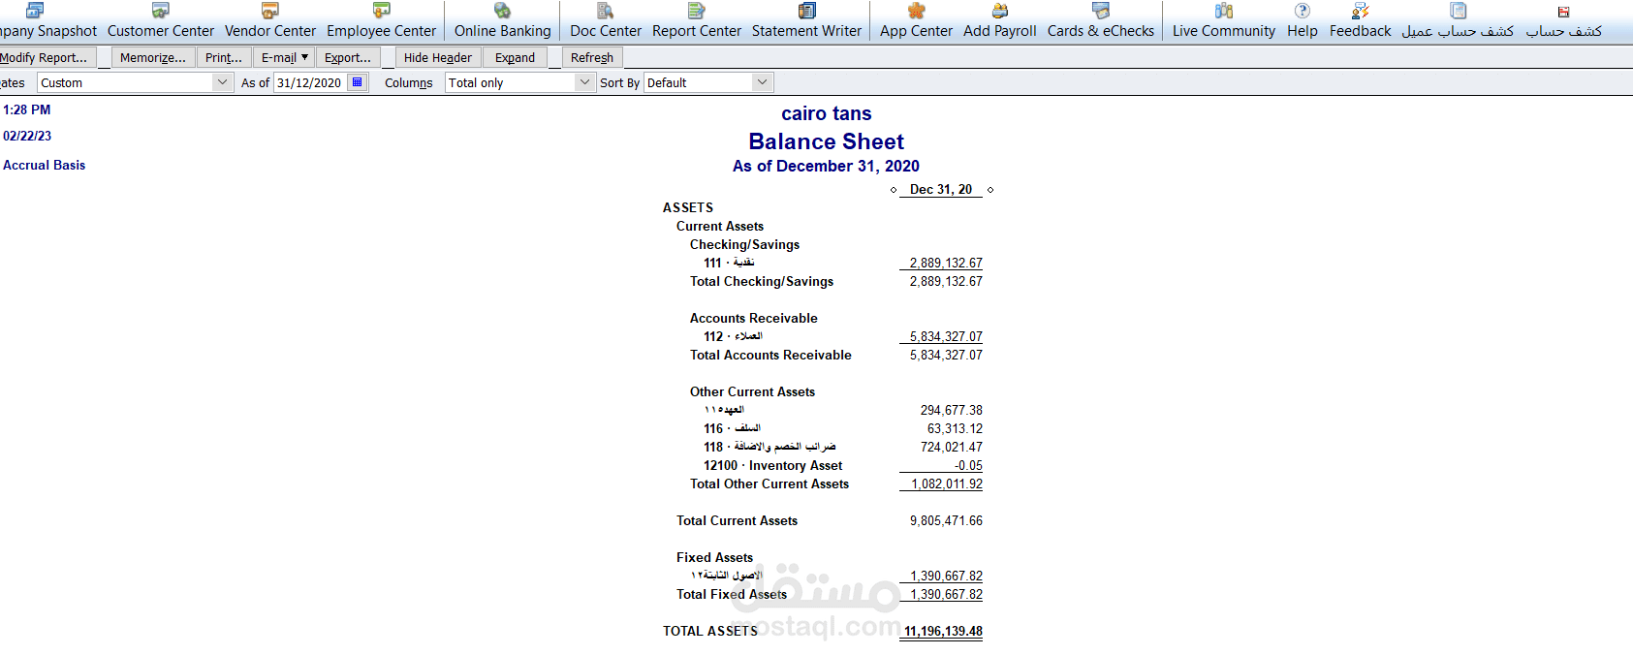Refresh the report
Viewport: 1633px width, 655px height.
[592, 58]
